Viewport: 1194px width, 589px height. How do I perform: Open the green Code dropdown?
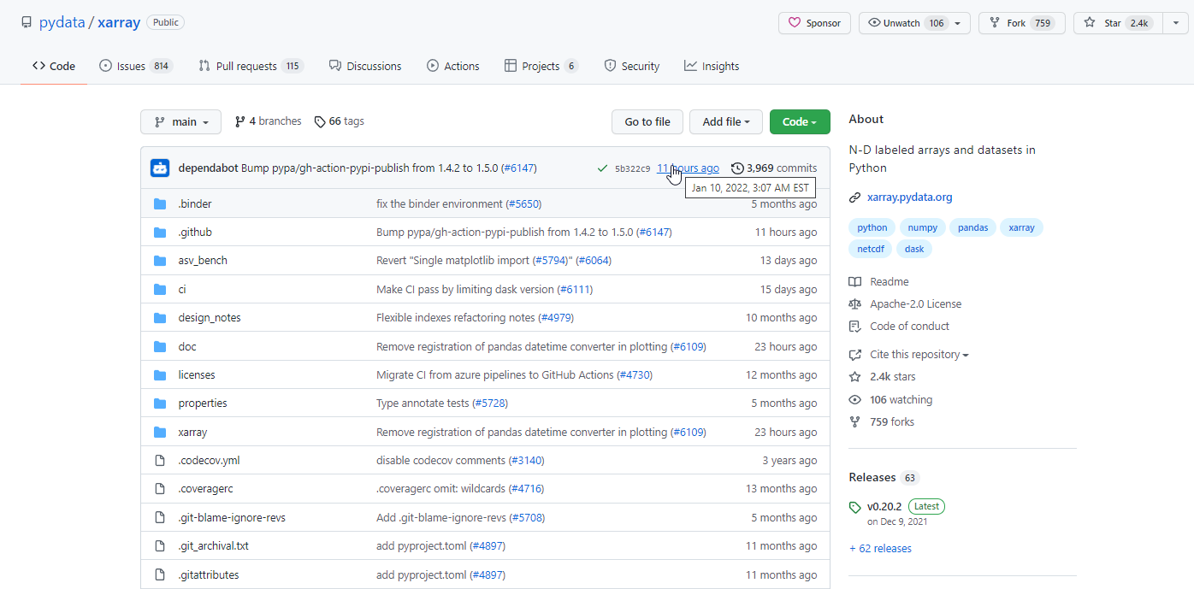[x=799, y=121]
